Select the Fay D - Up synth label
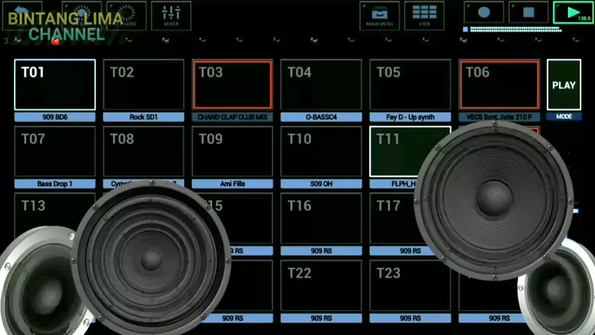 [410, 117]
